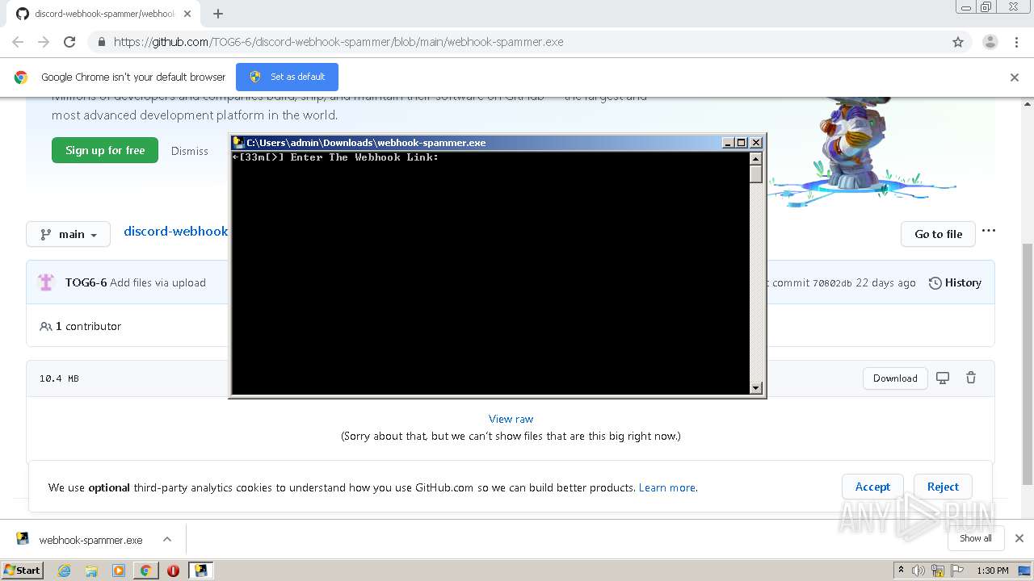Open Chrome's three-dot menu

(x=1016, y=42)
